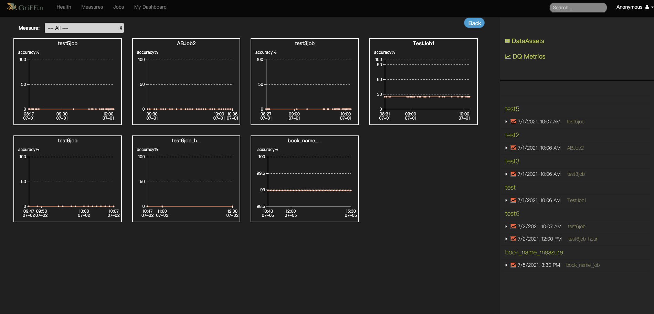Expand the test5job row arrow
The image size is (654, 314).
pyautogui.click(x=506, y=122)
